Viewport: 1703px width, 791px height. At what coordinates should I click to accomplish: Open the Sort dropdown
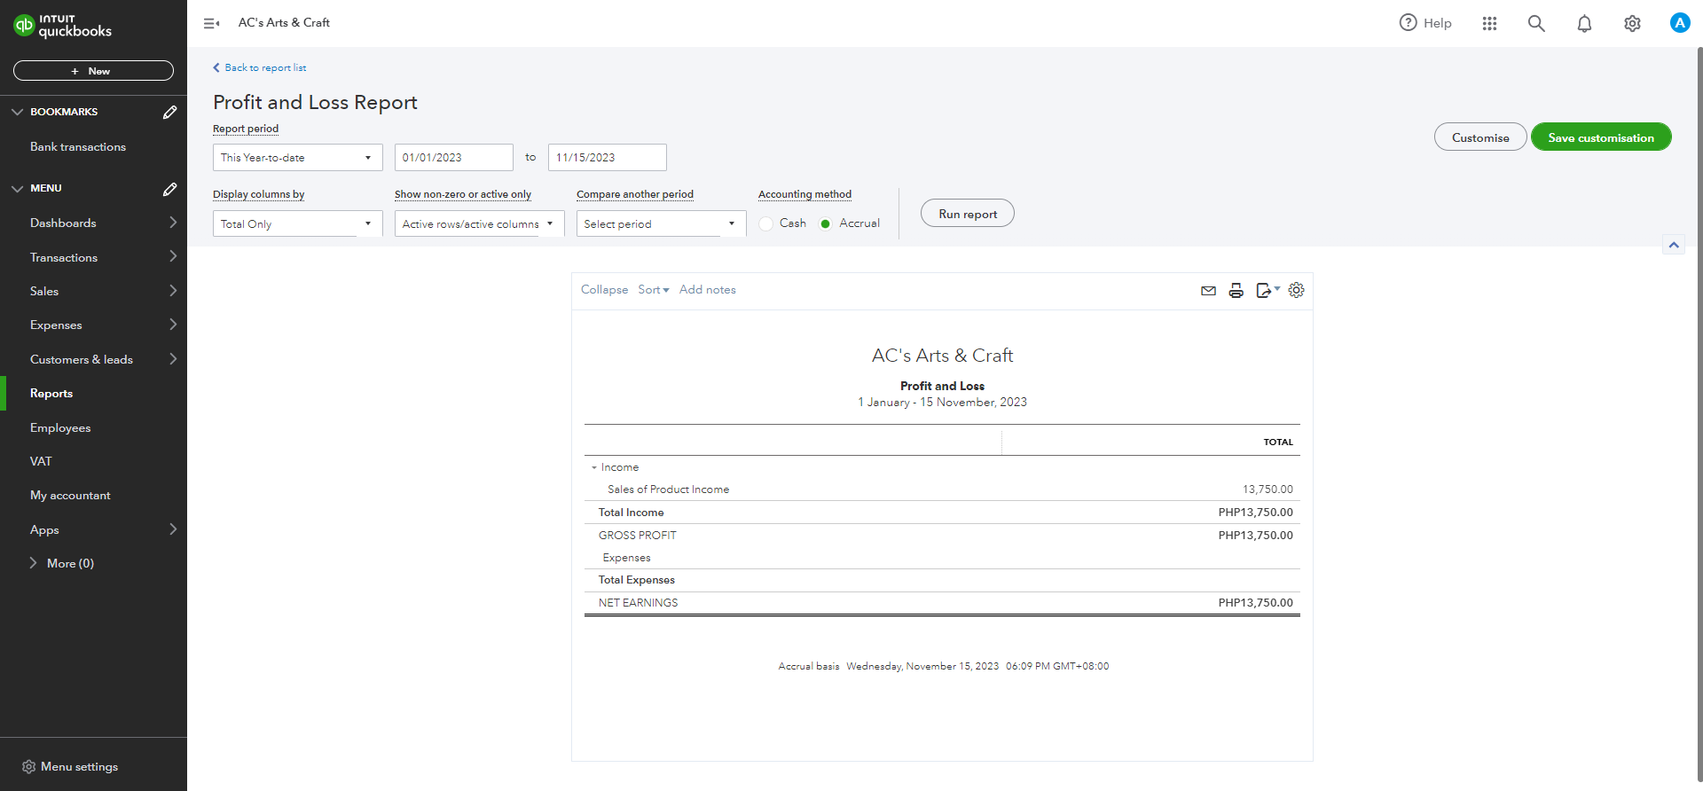click(654, 290)
